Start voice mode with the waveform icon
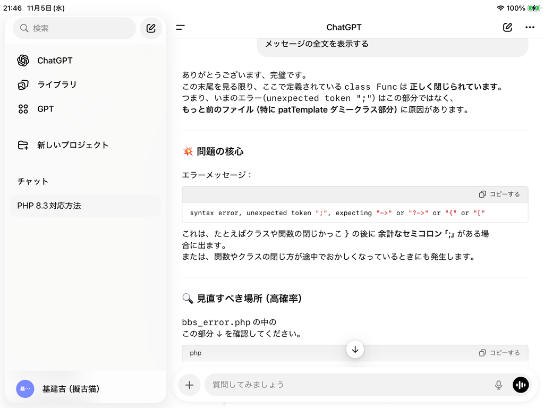Image resolution: width=544 pixels, height=408 pixels. pyautogui.click(x=521, y=385)
